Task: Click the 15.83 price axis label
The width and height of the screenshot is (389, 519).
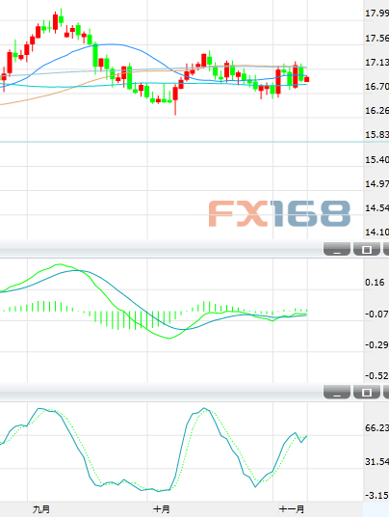Action: [x=376, y=135]
